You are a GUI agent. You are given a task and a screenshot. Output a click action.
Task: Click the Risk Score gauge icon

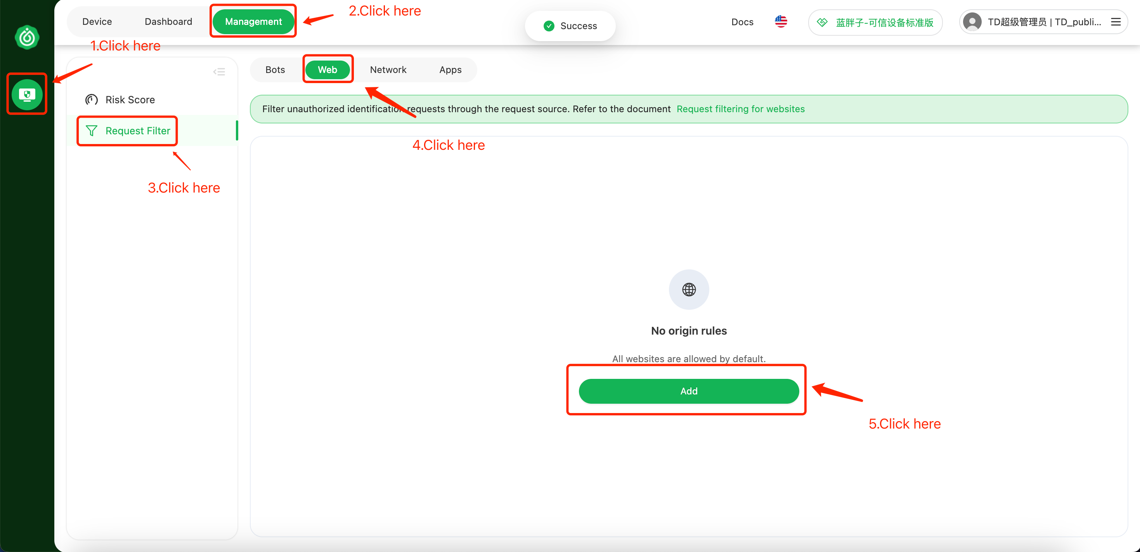91,100
